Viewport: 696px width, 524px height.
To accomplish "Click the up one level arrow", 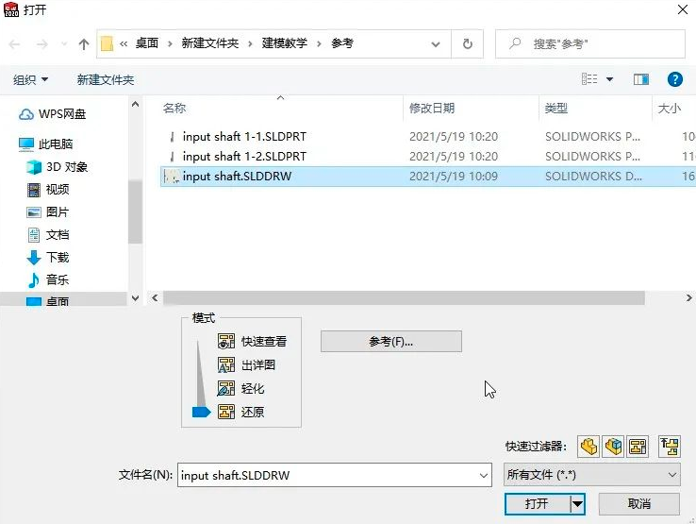I will (83, 44).
